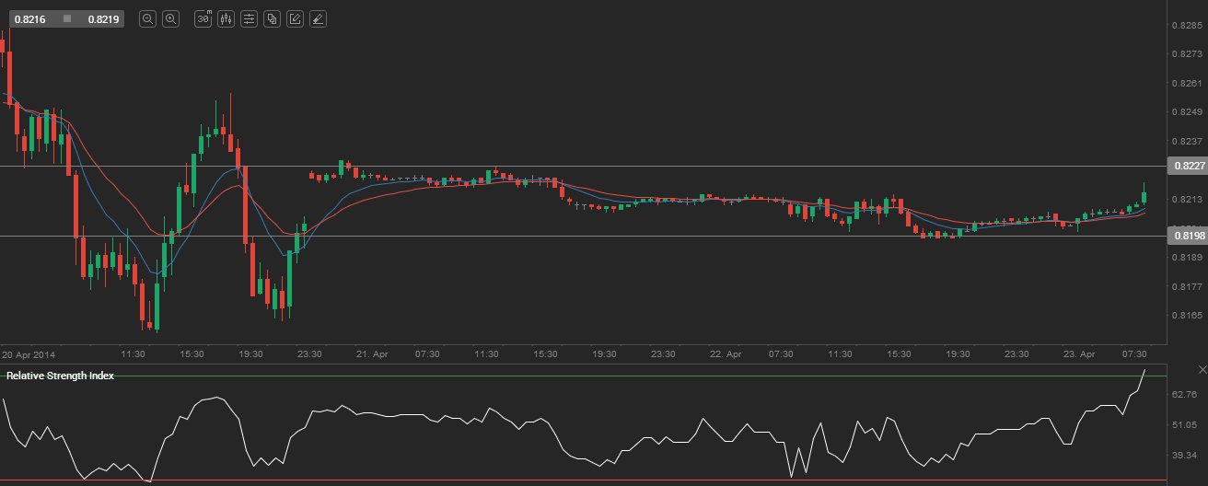
Task: Open the indicator settings sliders icon
Action: (x=249, y=18)
